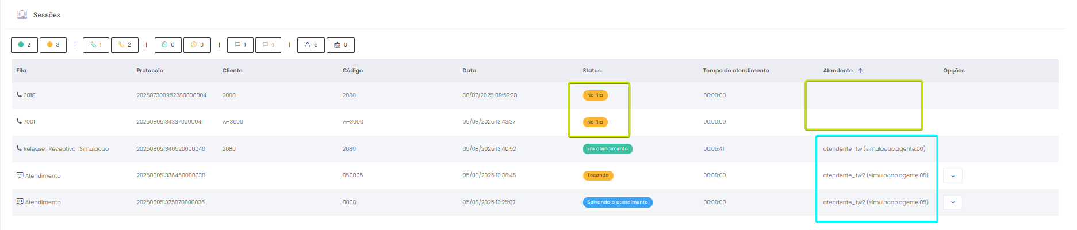
Task: Toggle the attendants person counter filter
Action: click(311, 45)
